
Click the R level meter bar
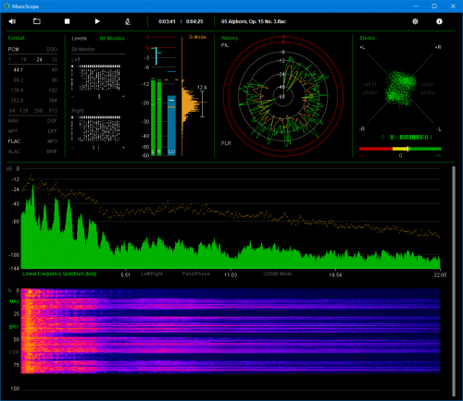[x=159, y=117]
